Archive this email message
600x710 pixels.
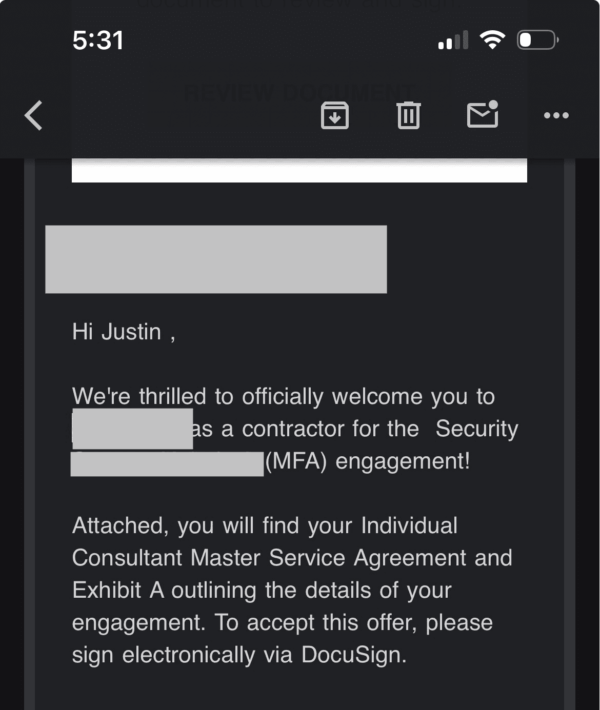click(334, 115)
